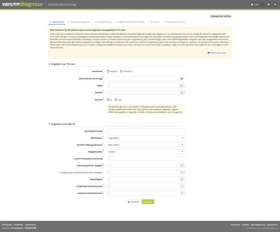Click the versdiagnose logo
The height and width of the screenshot is (232, 280).
point(22,4)
